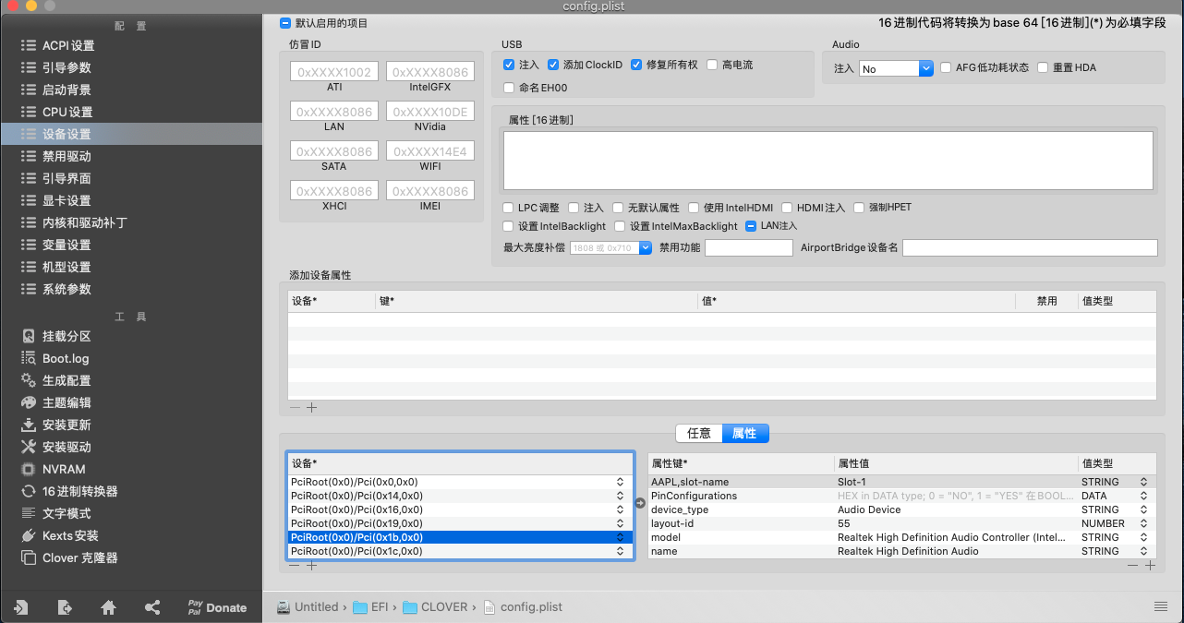Add a property key with plus button

[x=1150, y=566]
